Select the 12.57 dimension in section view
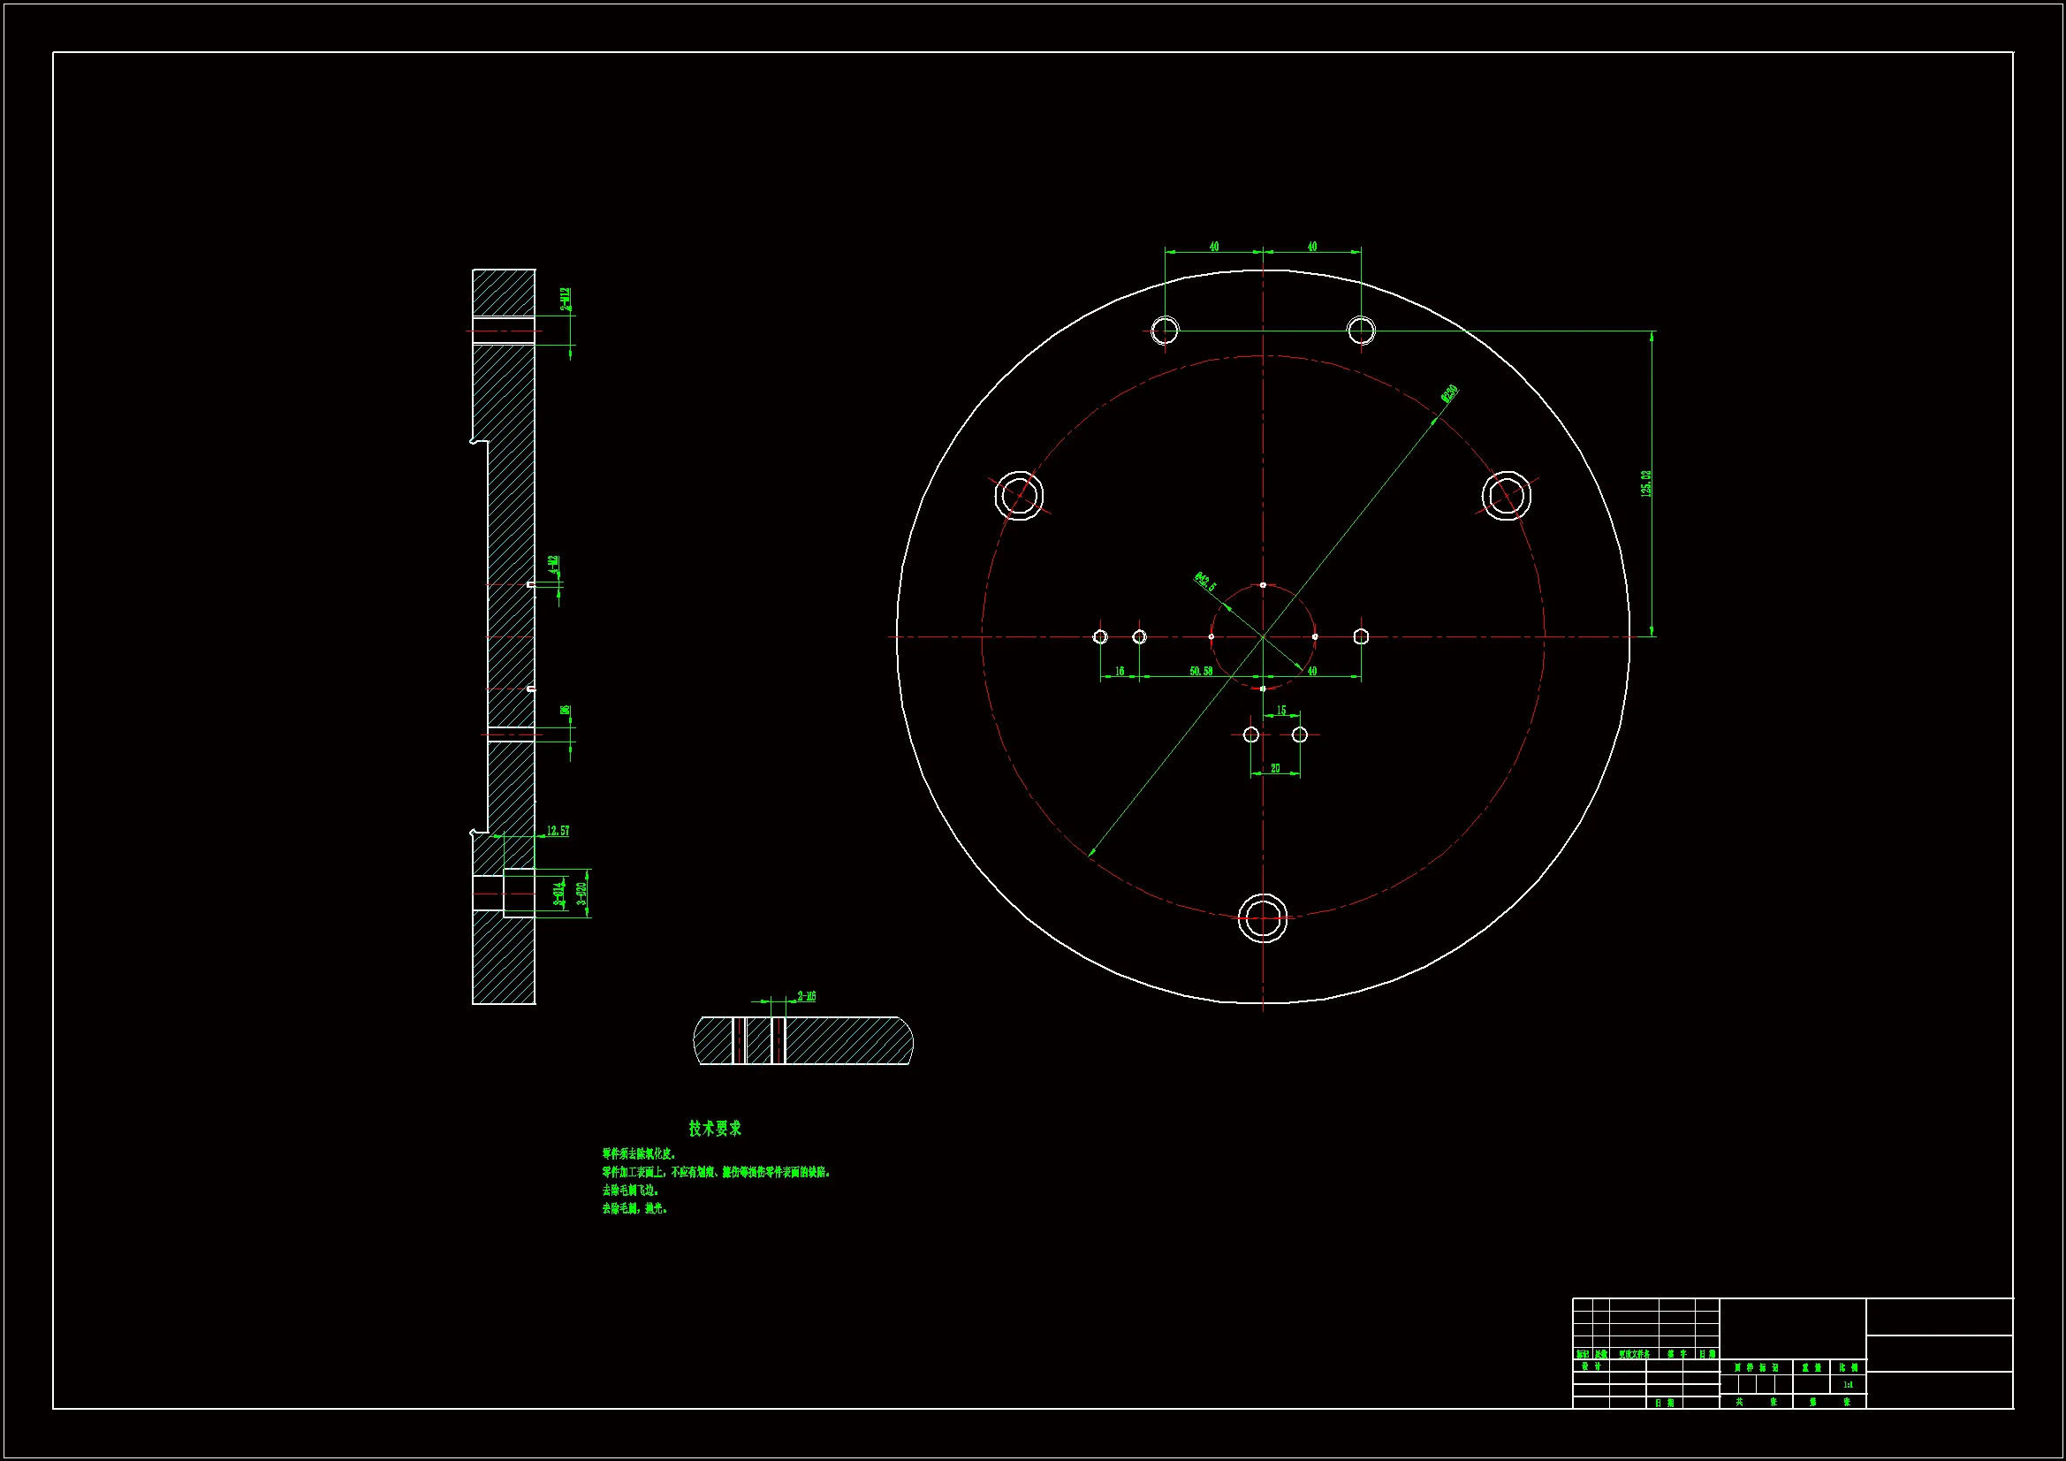 pos(558,831)
